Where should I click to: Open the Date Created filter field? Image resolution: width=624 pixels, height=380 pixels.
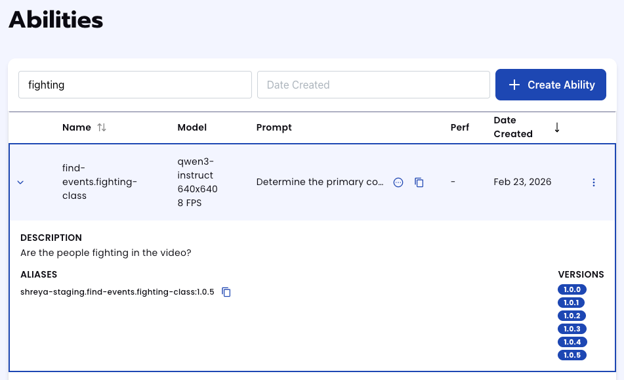373,85
